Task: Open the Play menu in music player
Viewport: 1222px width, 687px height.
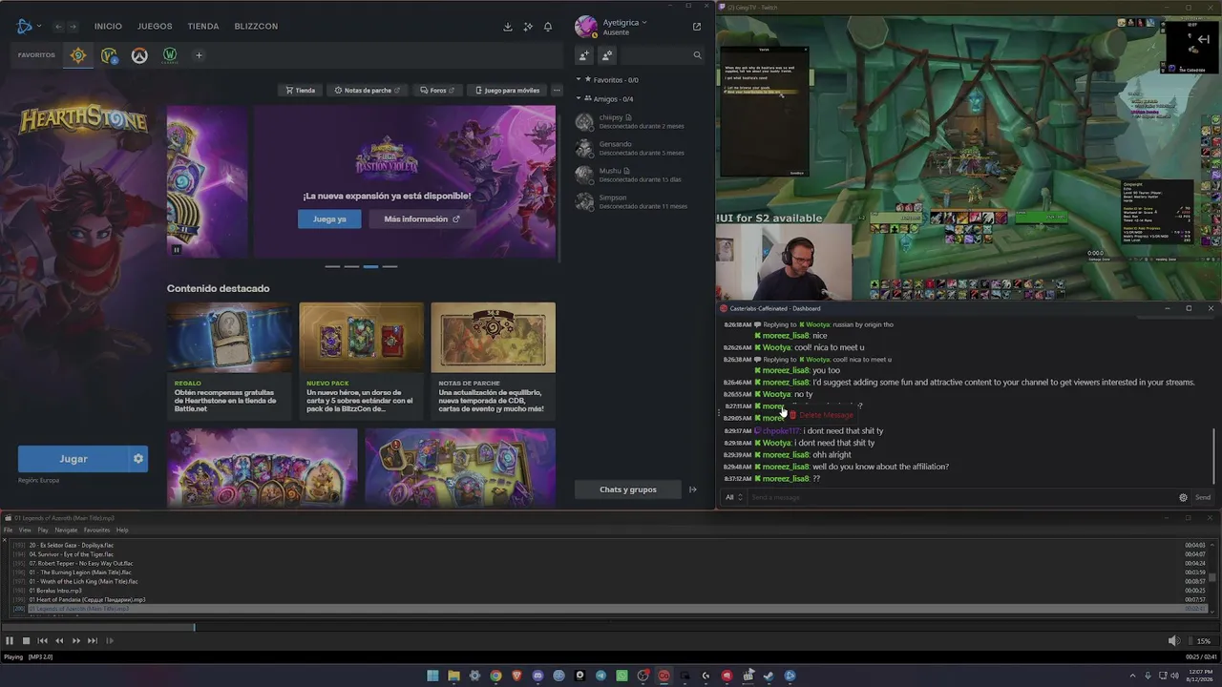Action: coord(43,530)
